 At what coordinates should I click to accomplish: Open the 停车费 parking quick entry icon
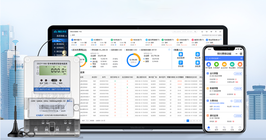[x=181, y=63]
